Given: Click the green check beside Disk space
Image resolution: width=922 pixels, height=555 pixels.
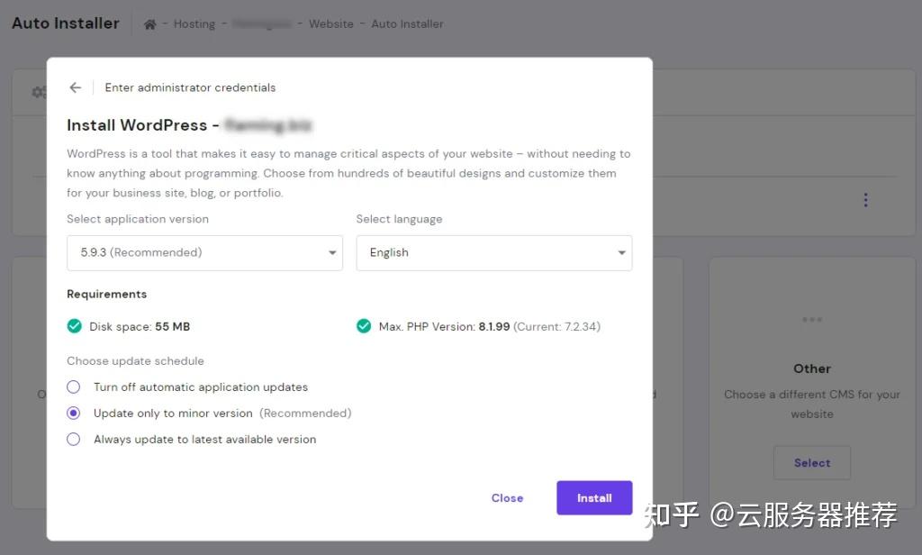Looking at the screenshot, I should 74,326.
